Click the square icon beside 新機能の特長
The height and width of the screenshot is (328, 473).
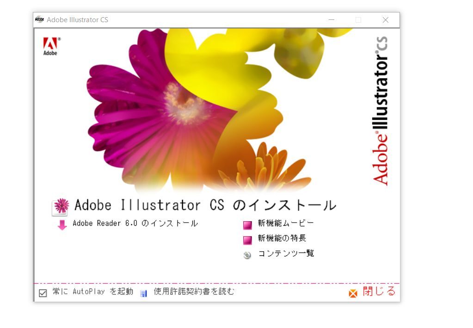pyautogui.click(x=247, y=240)
